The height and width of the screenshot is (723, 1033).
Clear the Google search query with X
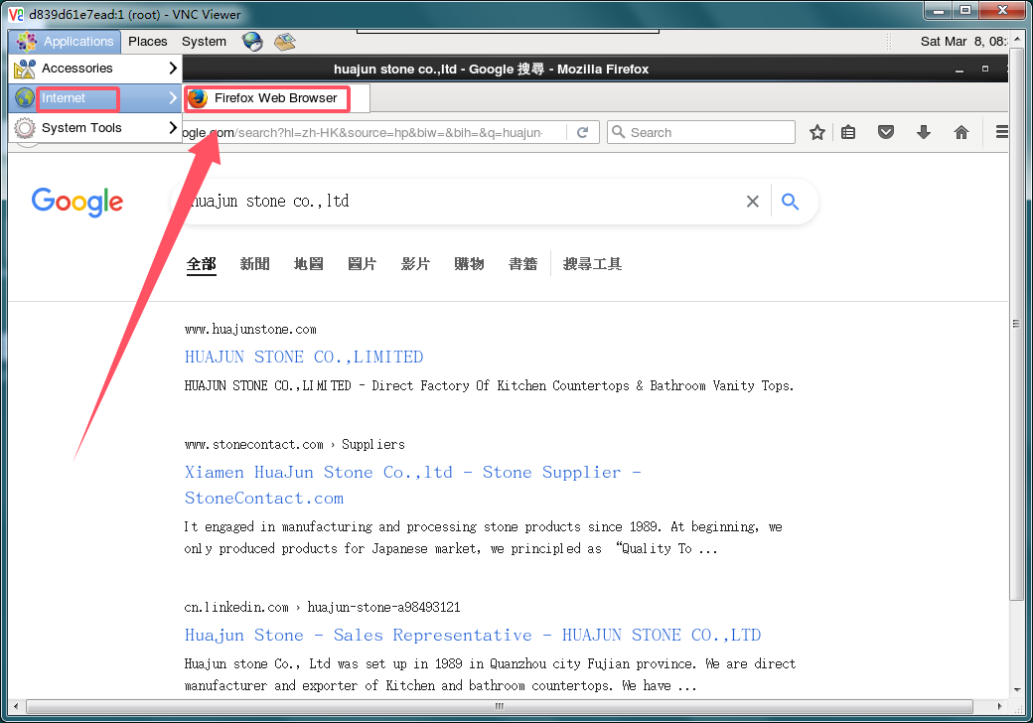coord(752,202)
